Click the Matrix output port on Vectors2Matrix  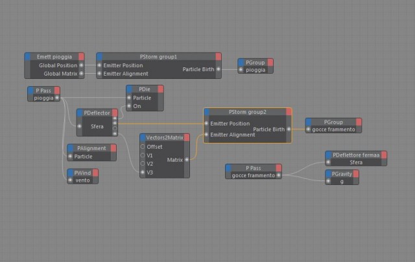click(187, 160)
